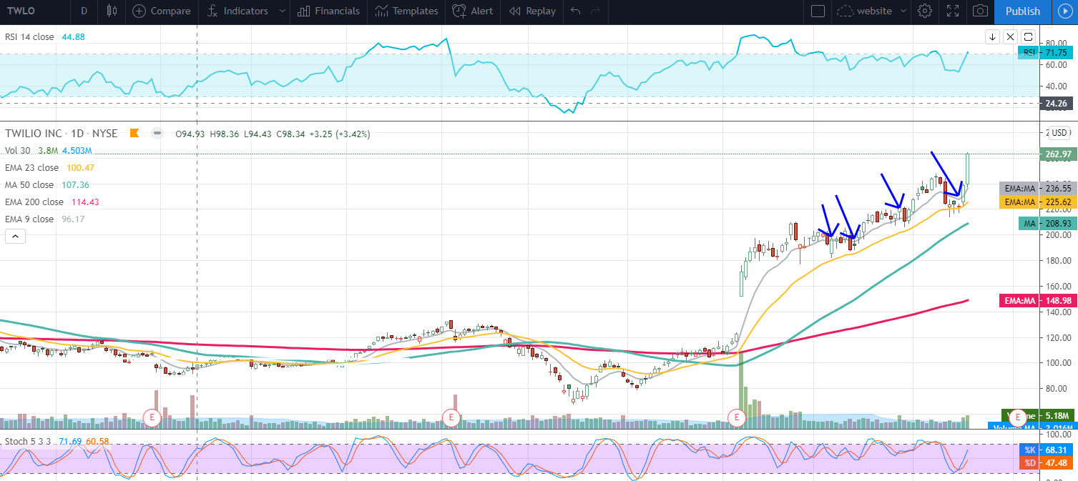Select the EMA 200 close legend
The width and height of the screenshot is (1078, 481).
[x=34, y=202]
